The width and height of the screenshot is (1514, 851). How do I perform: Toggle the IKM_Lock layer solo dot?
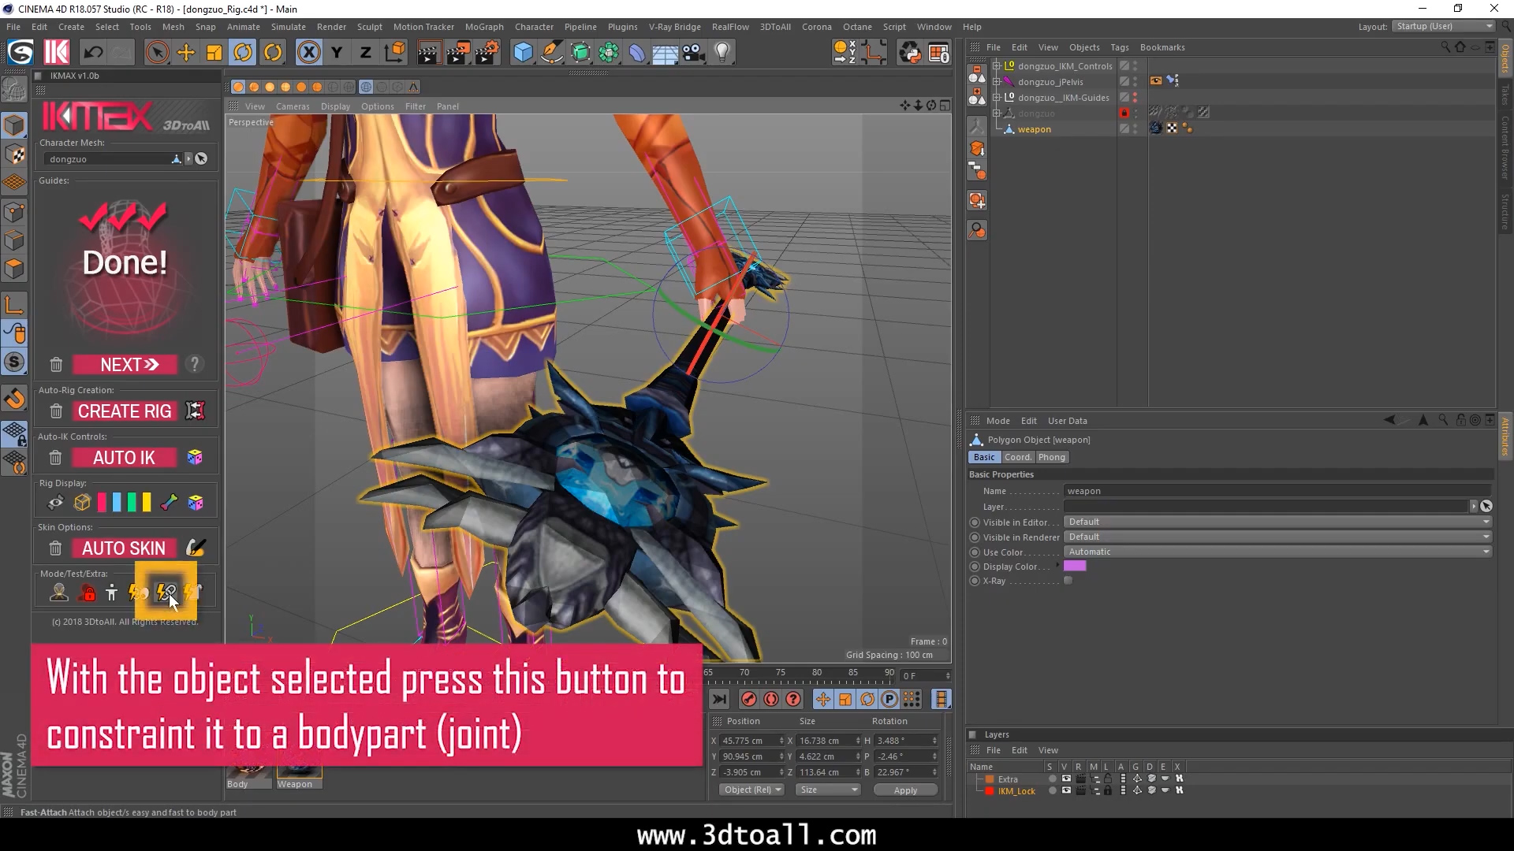(x=1052, y=790)
